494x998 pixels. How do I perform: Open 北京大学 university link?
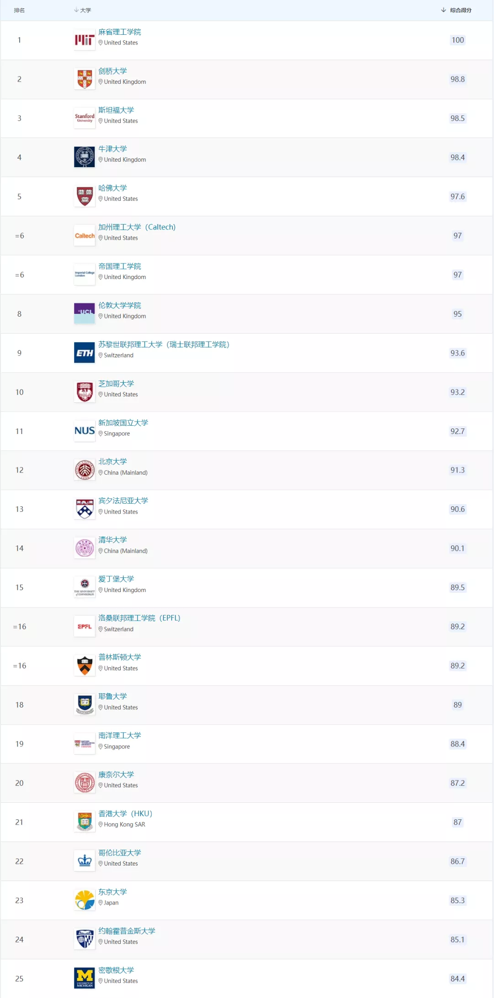[x=113, y=461]
